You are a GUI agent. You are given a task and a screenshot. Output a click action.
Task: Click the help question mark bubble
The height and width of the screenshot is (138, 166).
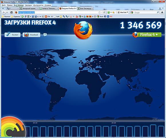coord(45,35)
